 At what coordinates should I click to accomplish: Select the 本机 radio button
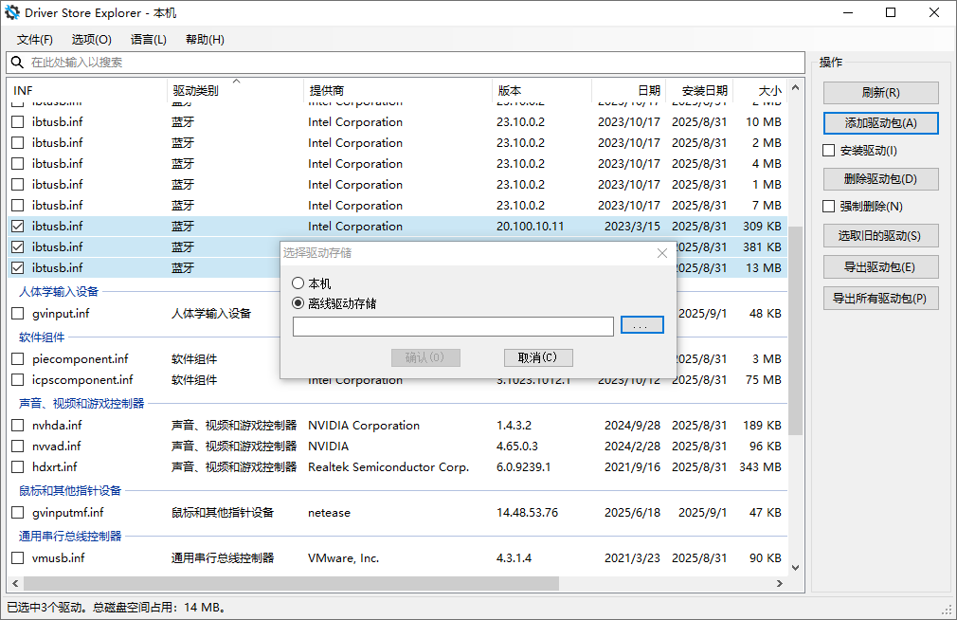point(299,283)
